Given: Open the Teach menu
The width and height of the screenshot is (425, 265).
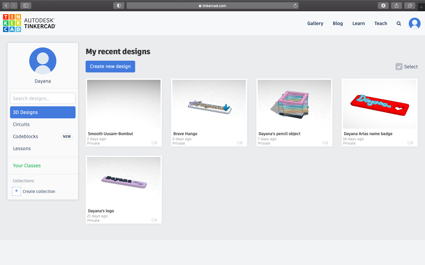Looking at the screenshot, I should [x=380, y=23].
